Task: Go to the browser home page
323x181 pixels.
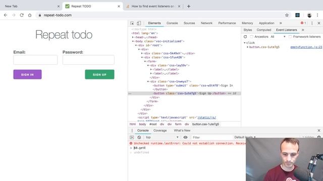Action: click(x=30, y=15)
